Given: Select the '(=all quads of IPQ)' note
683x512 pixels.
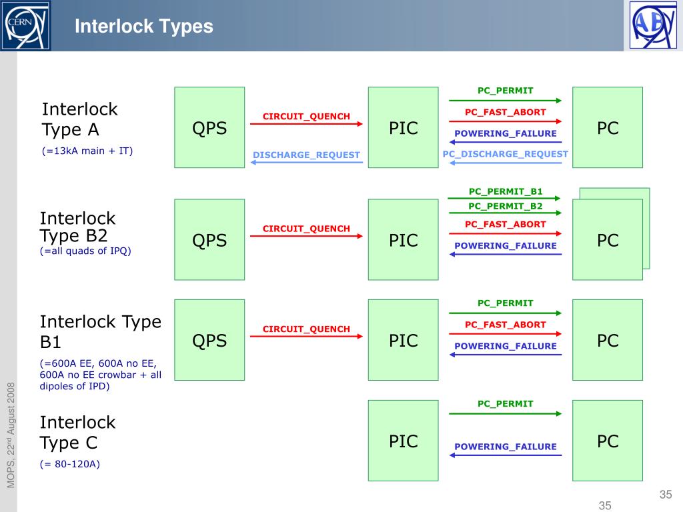Looking at the screenshot, I should (85, 251).
